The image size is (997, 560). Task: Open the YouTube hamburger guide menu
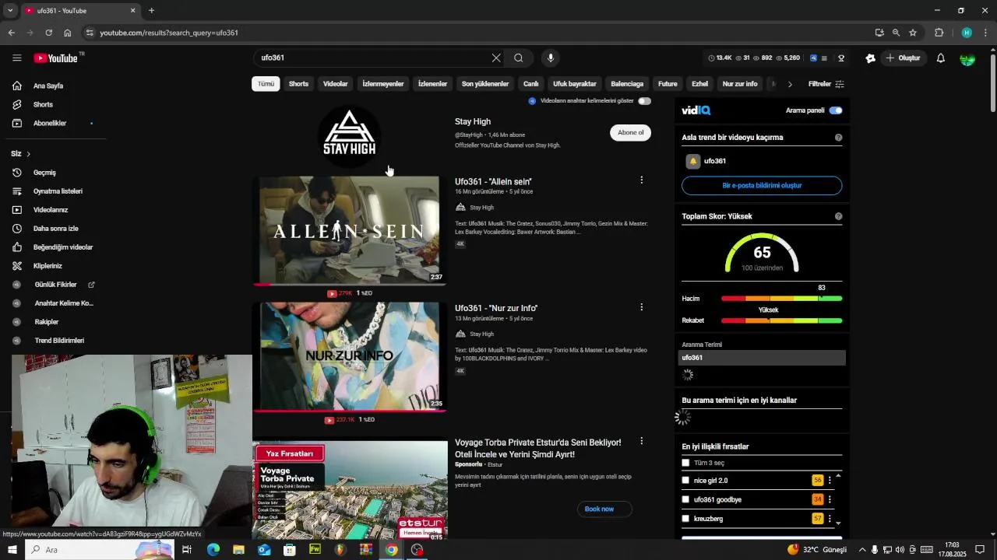pos(17,58)
